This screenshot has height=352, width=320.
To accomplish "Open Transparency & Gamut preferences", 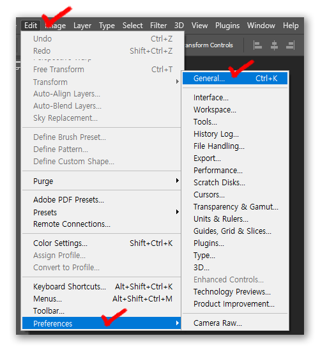I will tap(235, 206).
